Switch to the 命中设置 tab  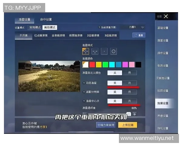(46, 19)
